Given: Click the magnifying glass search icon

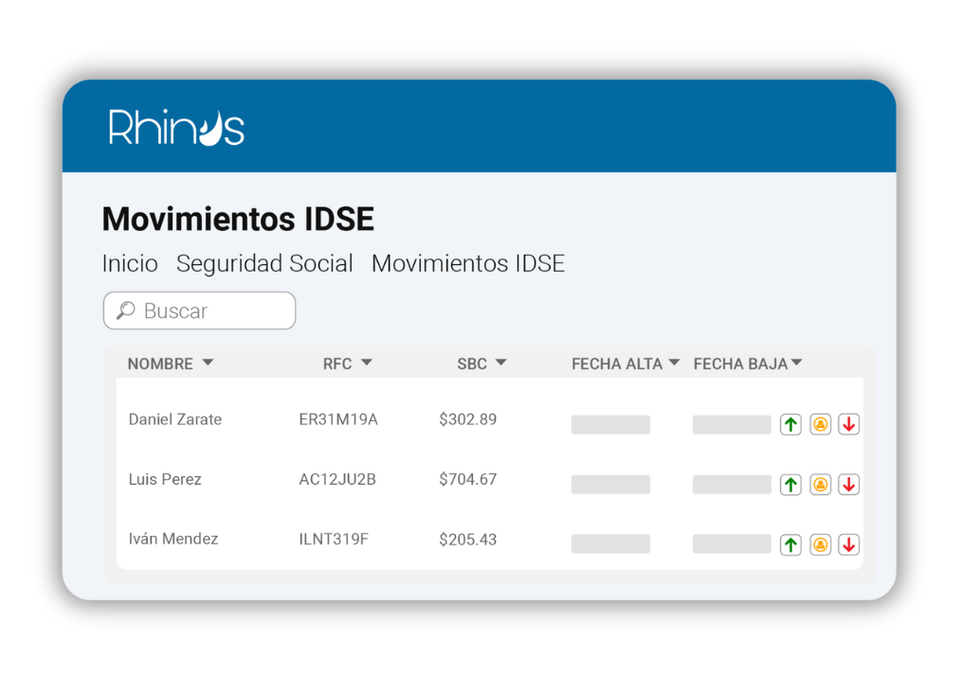Looking at the screenshot, I should pos(125,311).
